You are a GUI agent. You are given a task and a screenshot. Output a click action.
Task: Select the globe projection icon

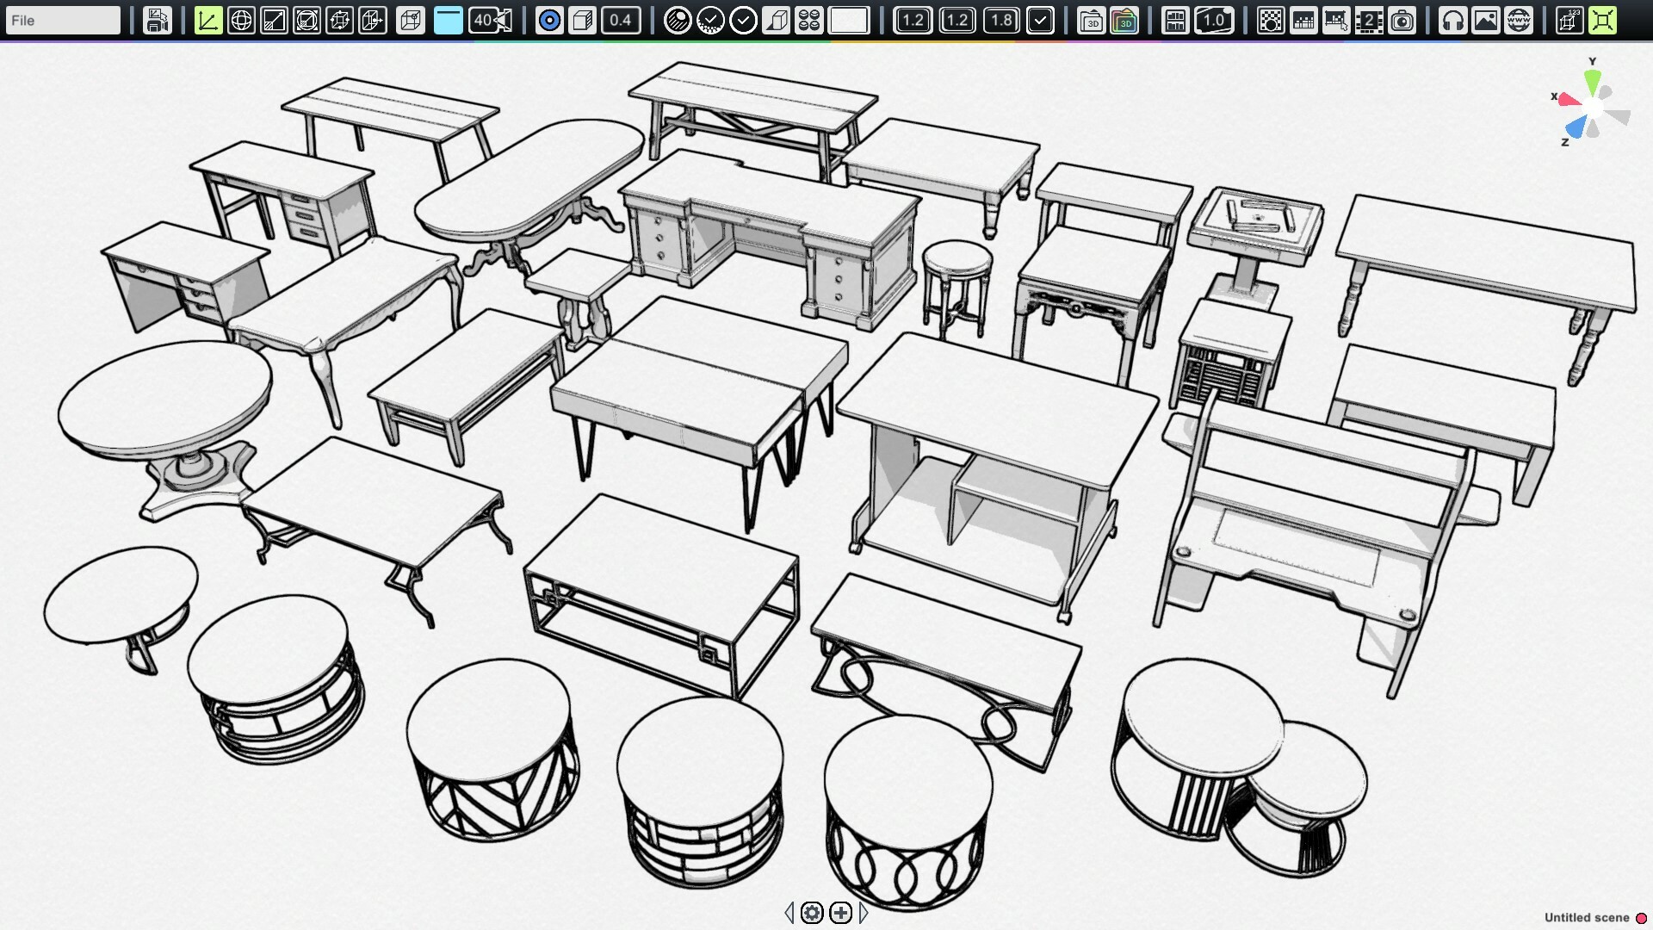pos(242,20)
